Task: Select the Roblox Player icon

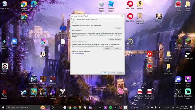Action: pyautogui.click(x=101, y=6)
